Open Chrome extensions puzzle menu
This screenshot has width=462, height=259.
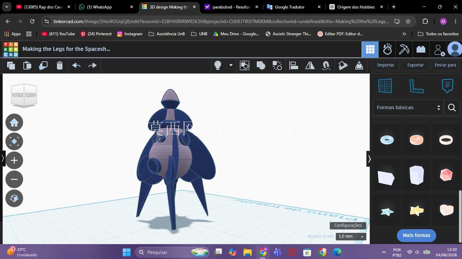pyautogui.click(x=425, y=21)
